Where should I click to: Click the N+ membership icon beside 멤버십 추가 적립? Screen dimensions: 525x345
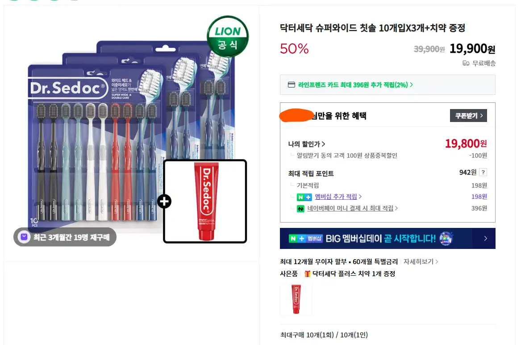coord(304,197)
